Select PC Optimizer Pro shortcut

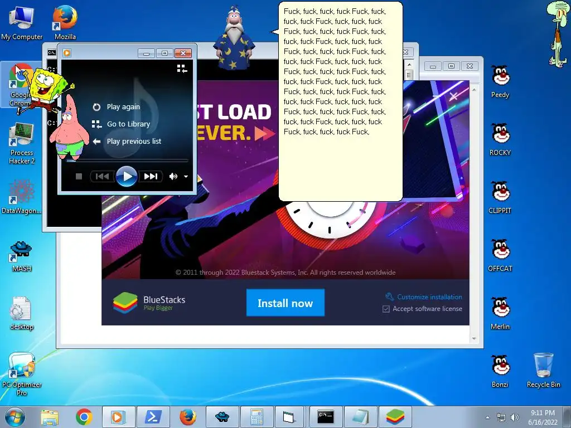tap(22, 374)
